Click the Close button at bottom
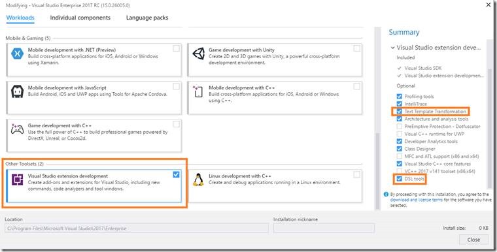Viewport: 497px width, 252px height. tap(473, 240)
